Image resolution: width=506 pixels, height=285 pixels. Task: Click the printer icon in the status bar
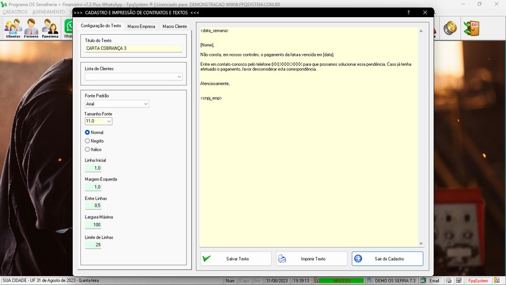448,281
